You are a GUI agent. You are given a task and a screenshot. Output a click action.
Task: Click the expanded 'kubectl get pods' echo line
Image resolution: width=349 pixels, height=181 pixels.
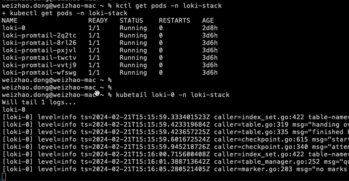point(64,13)
